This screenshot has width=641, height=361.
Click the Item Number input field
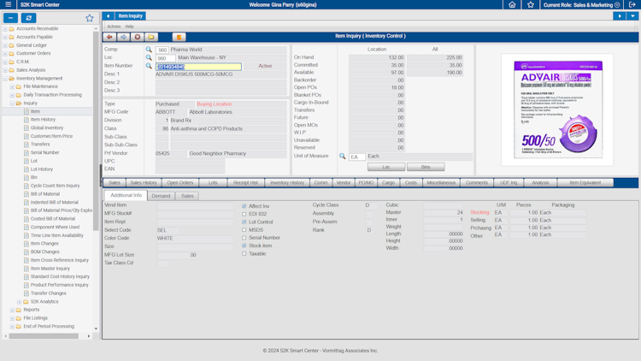(x=198, y=67)
